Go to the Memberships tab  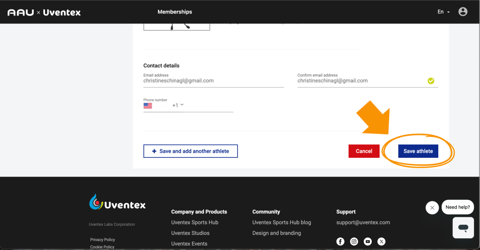point(174,12)
